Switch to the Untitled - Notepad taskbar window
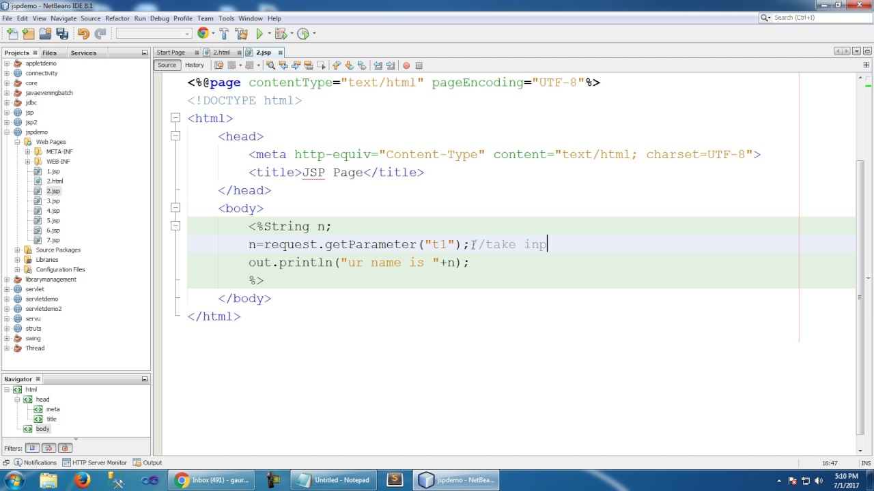Viewport: 874px width, 491px height. (333, 480)
